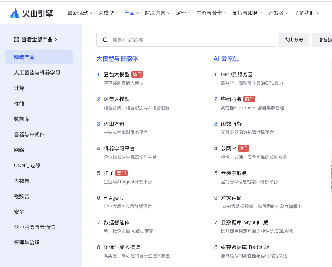The image size is (332, 267).
Task: Expand the 支持与服务 menu
Action: coord(247,13)
